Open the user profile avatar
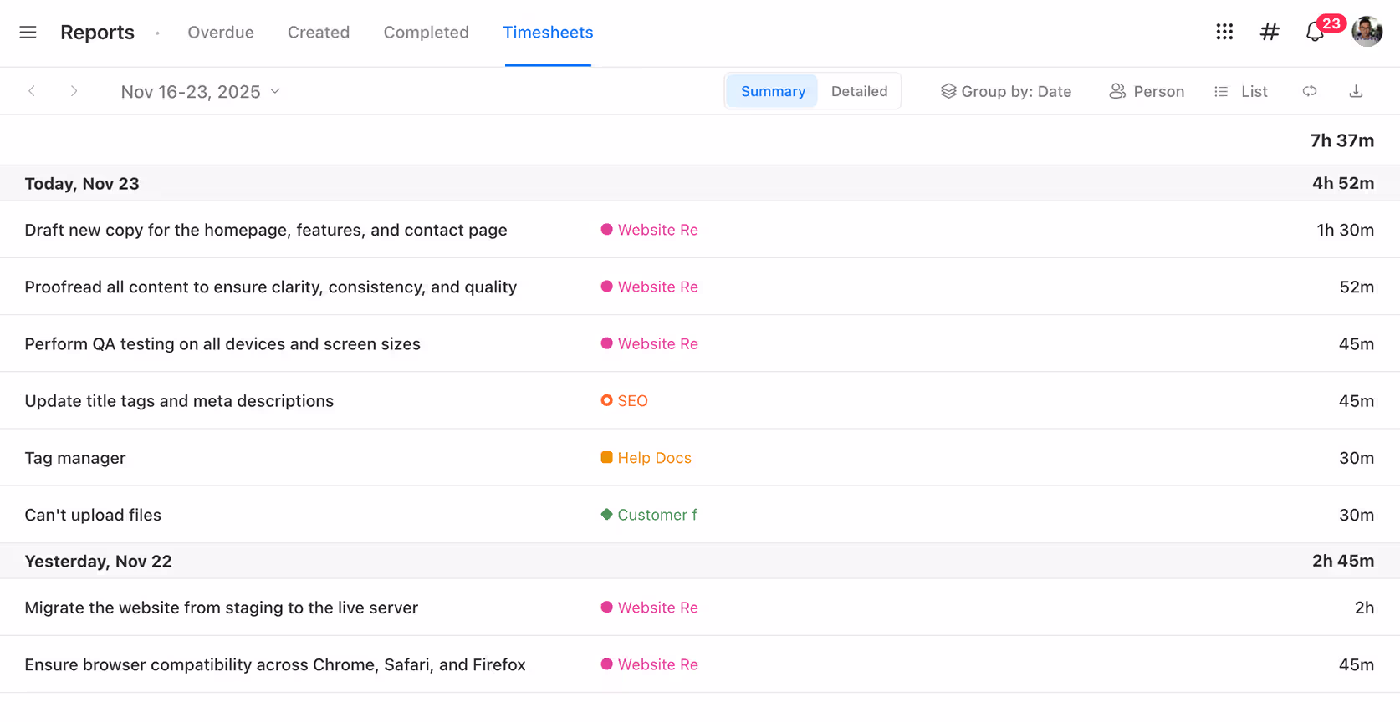Screen dimensions: 1400x722 [x=1367, y=32]
